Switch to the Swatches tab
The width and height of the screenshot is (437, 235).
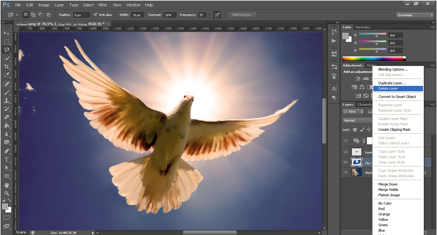(x=363, y=27)
